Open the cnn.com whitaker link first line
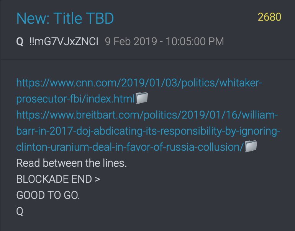Image resolution: width=295 pixels, height=231 pixels. point(139,83)
